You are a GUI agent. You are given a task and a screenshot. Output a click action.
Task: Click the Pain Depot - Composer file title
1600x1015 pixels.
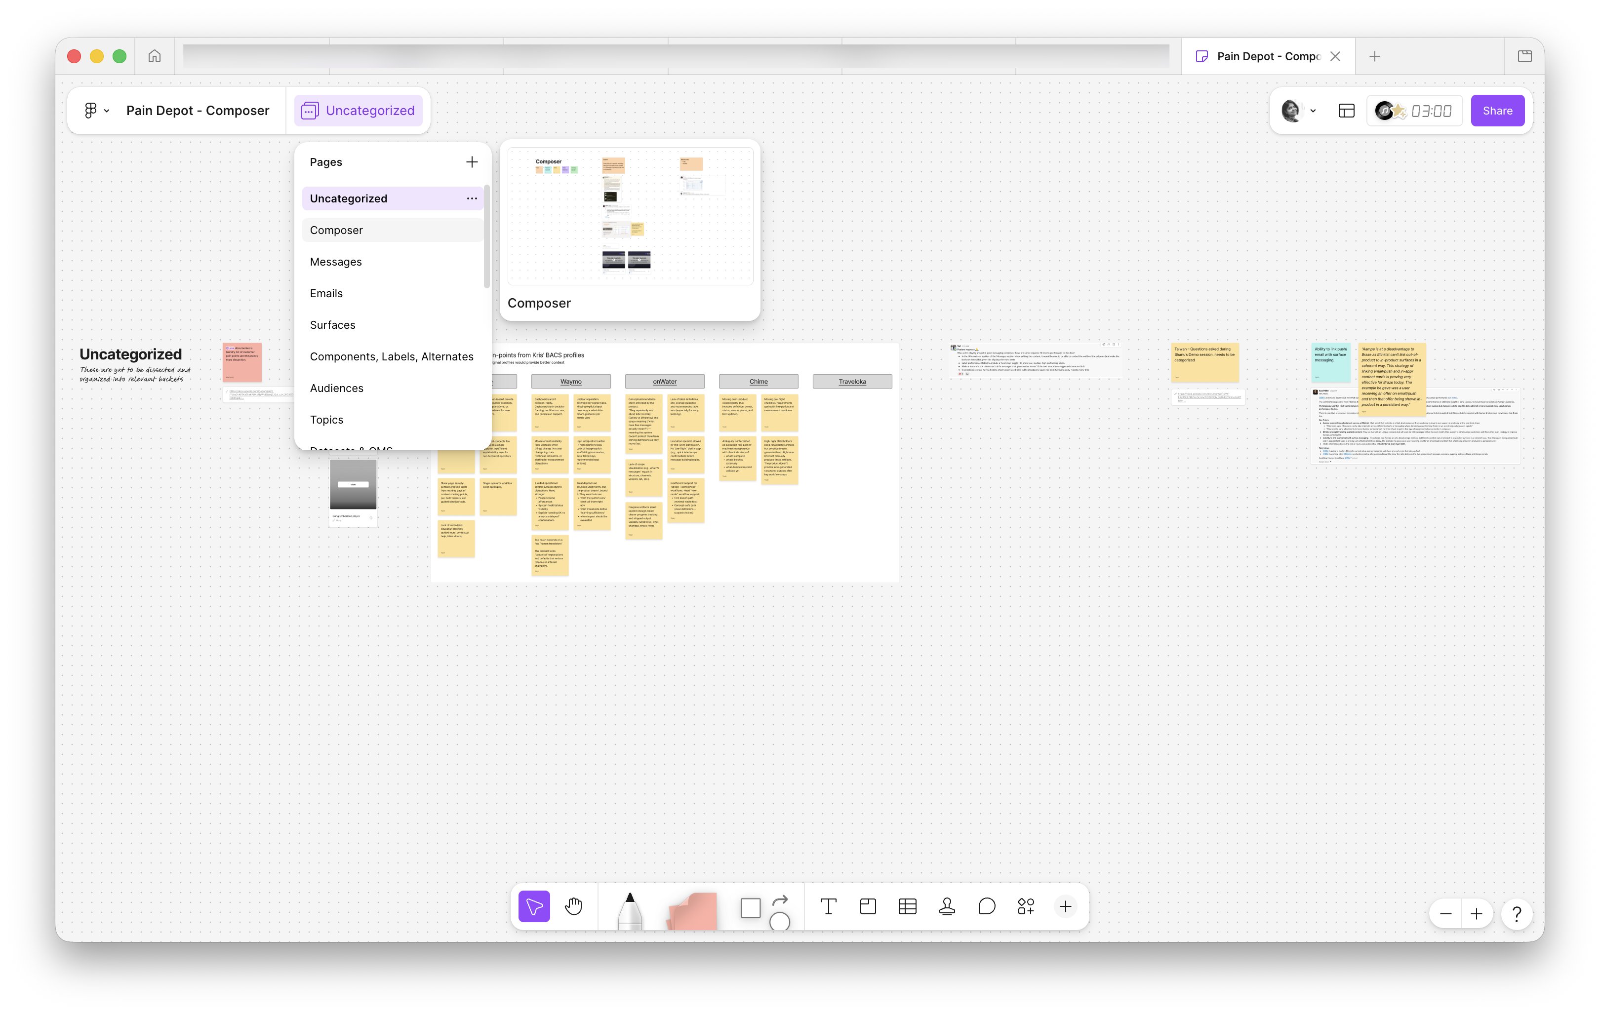[x=198, y=110]
